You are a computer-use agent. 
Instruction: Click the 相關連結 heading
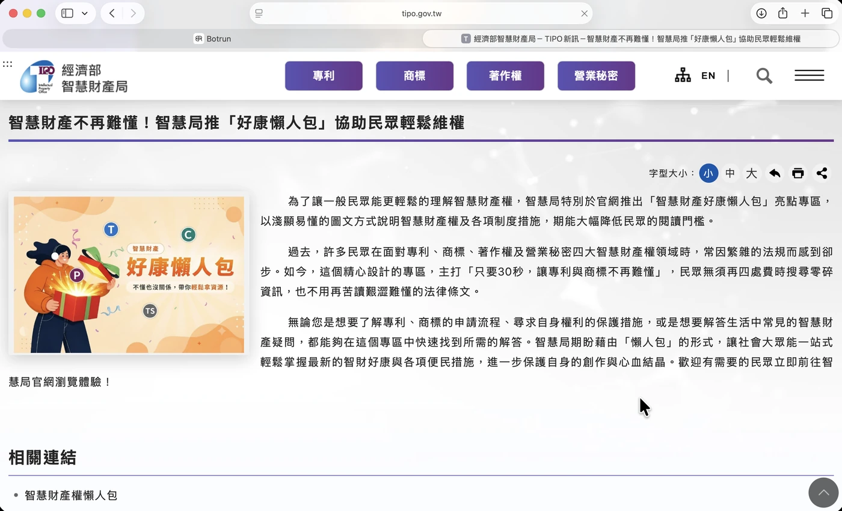pos(42,457)
